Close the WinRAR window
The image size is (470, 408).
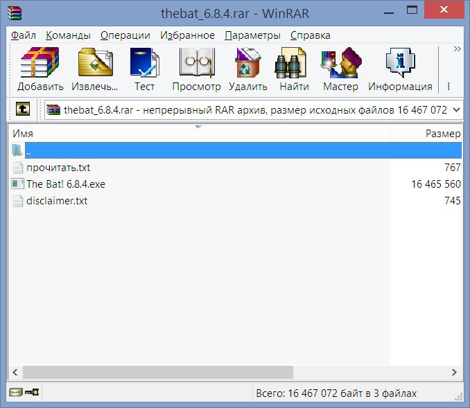(444, 10)
